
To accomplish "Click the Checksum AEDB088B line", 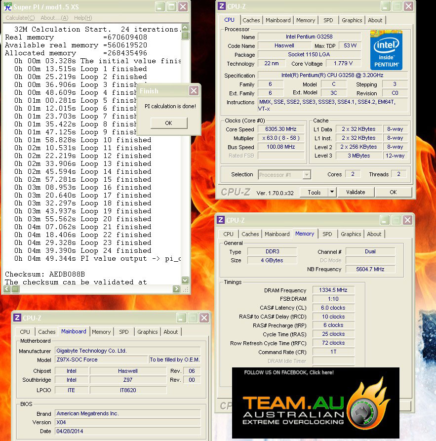I will pyautogui.click(x=45, y=274).
